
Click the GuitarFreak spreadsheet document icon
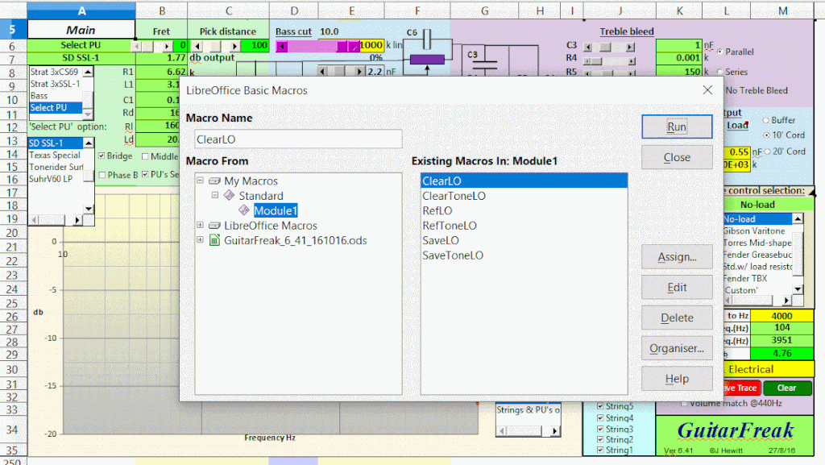coord(214,240)
